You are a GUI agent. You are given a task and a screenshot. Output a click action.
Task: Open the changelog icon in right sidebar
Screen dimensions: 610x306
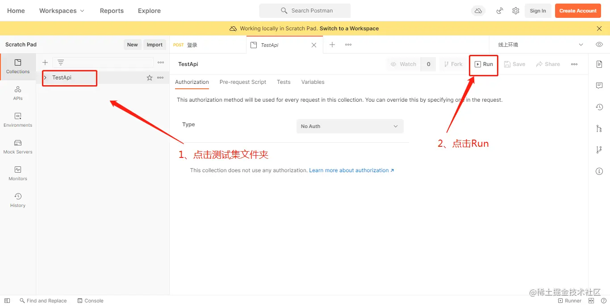pyautogui.click(x=599, y=107)
